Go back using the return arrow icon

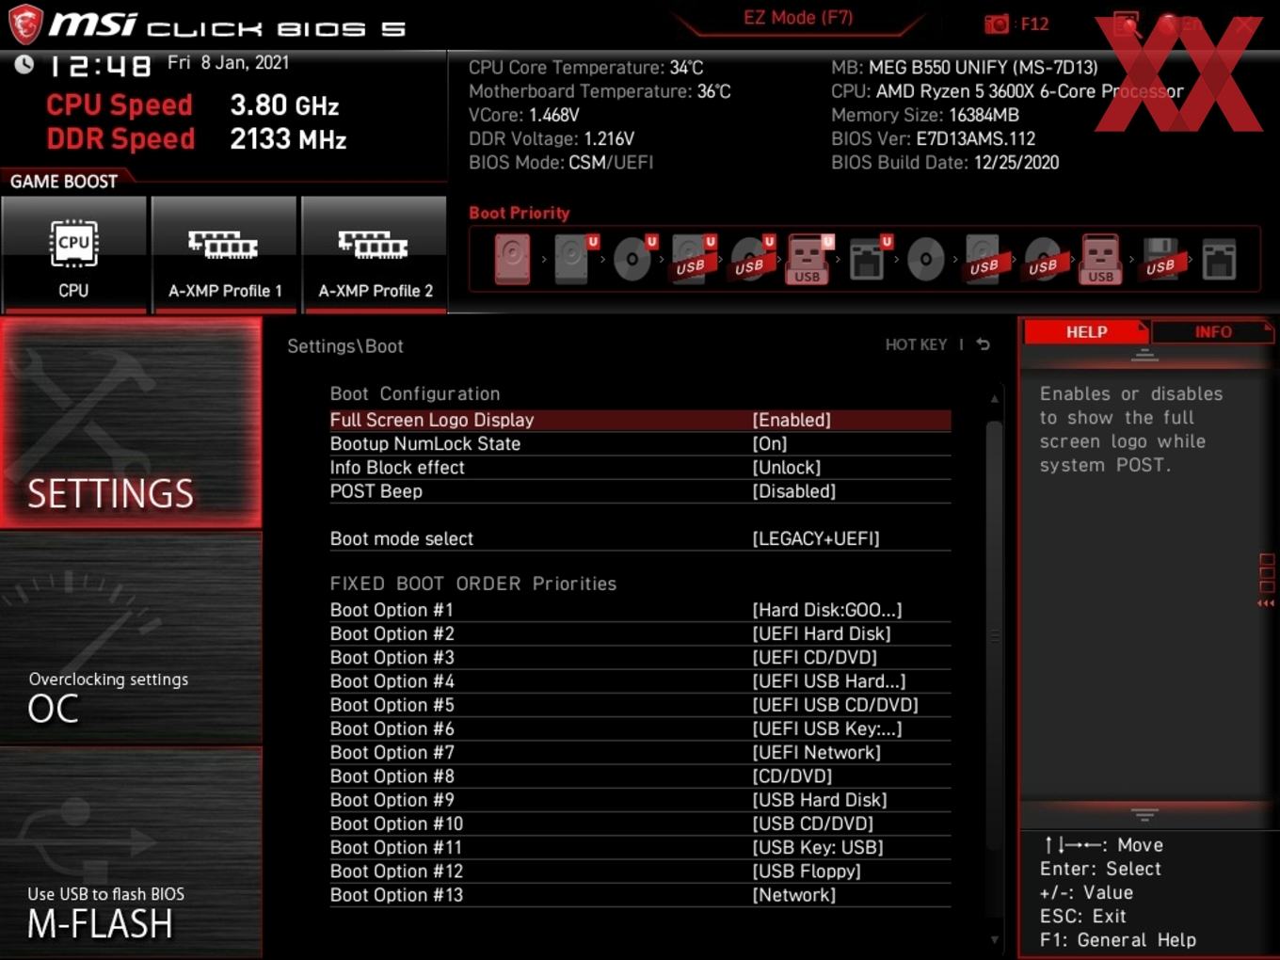pyautogui.click(x=983, y=344)
